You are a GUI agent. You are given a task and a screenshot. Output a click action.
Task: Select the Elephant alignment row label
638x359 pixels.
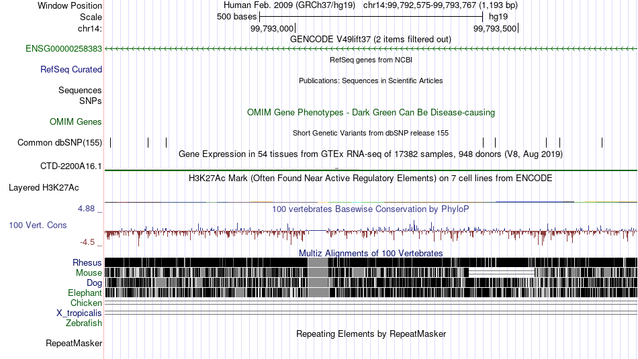click(x=85, y=293)
